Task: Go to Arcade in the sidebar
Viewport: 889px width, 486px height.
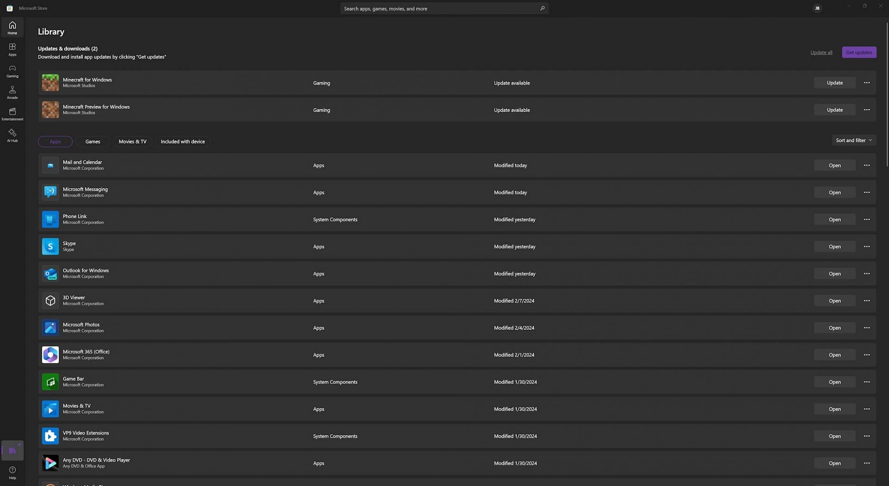Action: point(13,92)
